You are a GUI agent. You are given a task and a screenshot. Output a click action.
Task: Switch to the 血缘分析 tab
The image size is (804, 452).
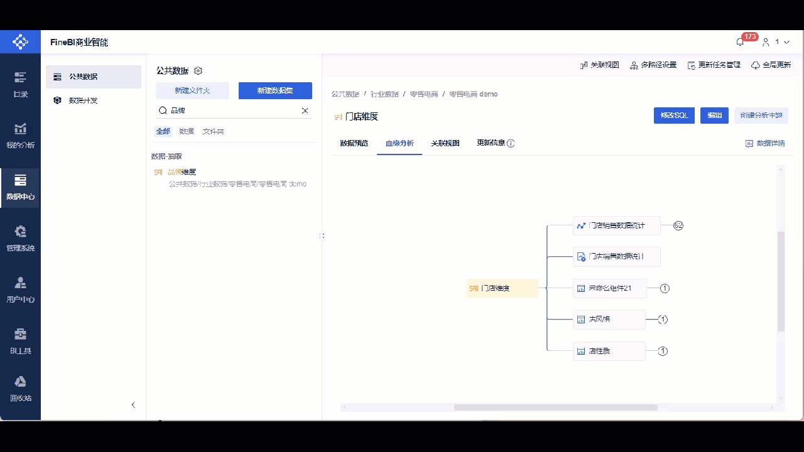coord(399,143)
